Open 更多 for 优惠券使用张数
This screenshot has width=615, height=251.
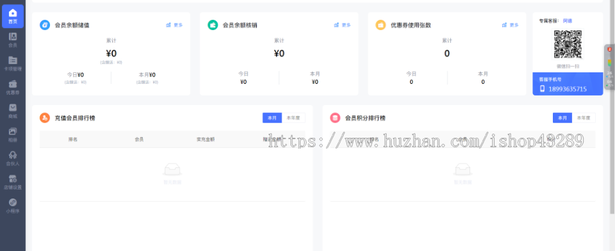[x=510, y=25]
